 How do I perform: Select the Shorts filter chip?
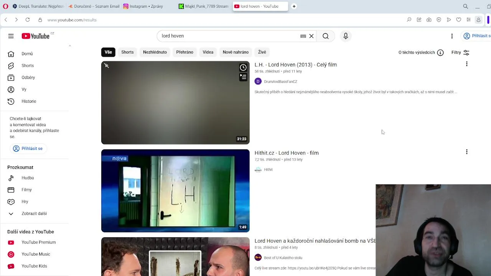click(x=127, y=52)
